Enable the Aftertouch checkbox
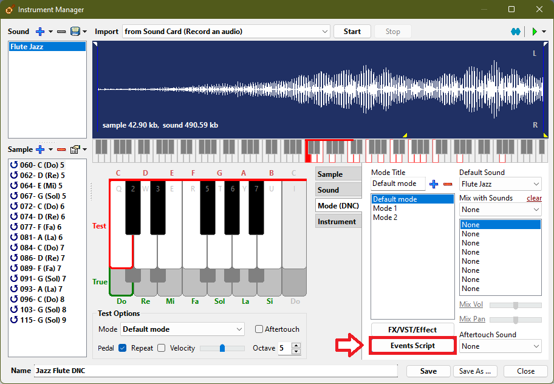Screen dimensions: 554x384 tap(259, 329)
